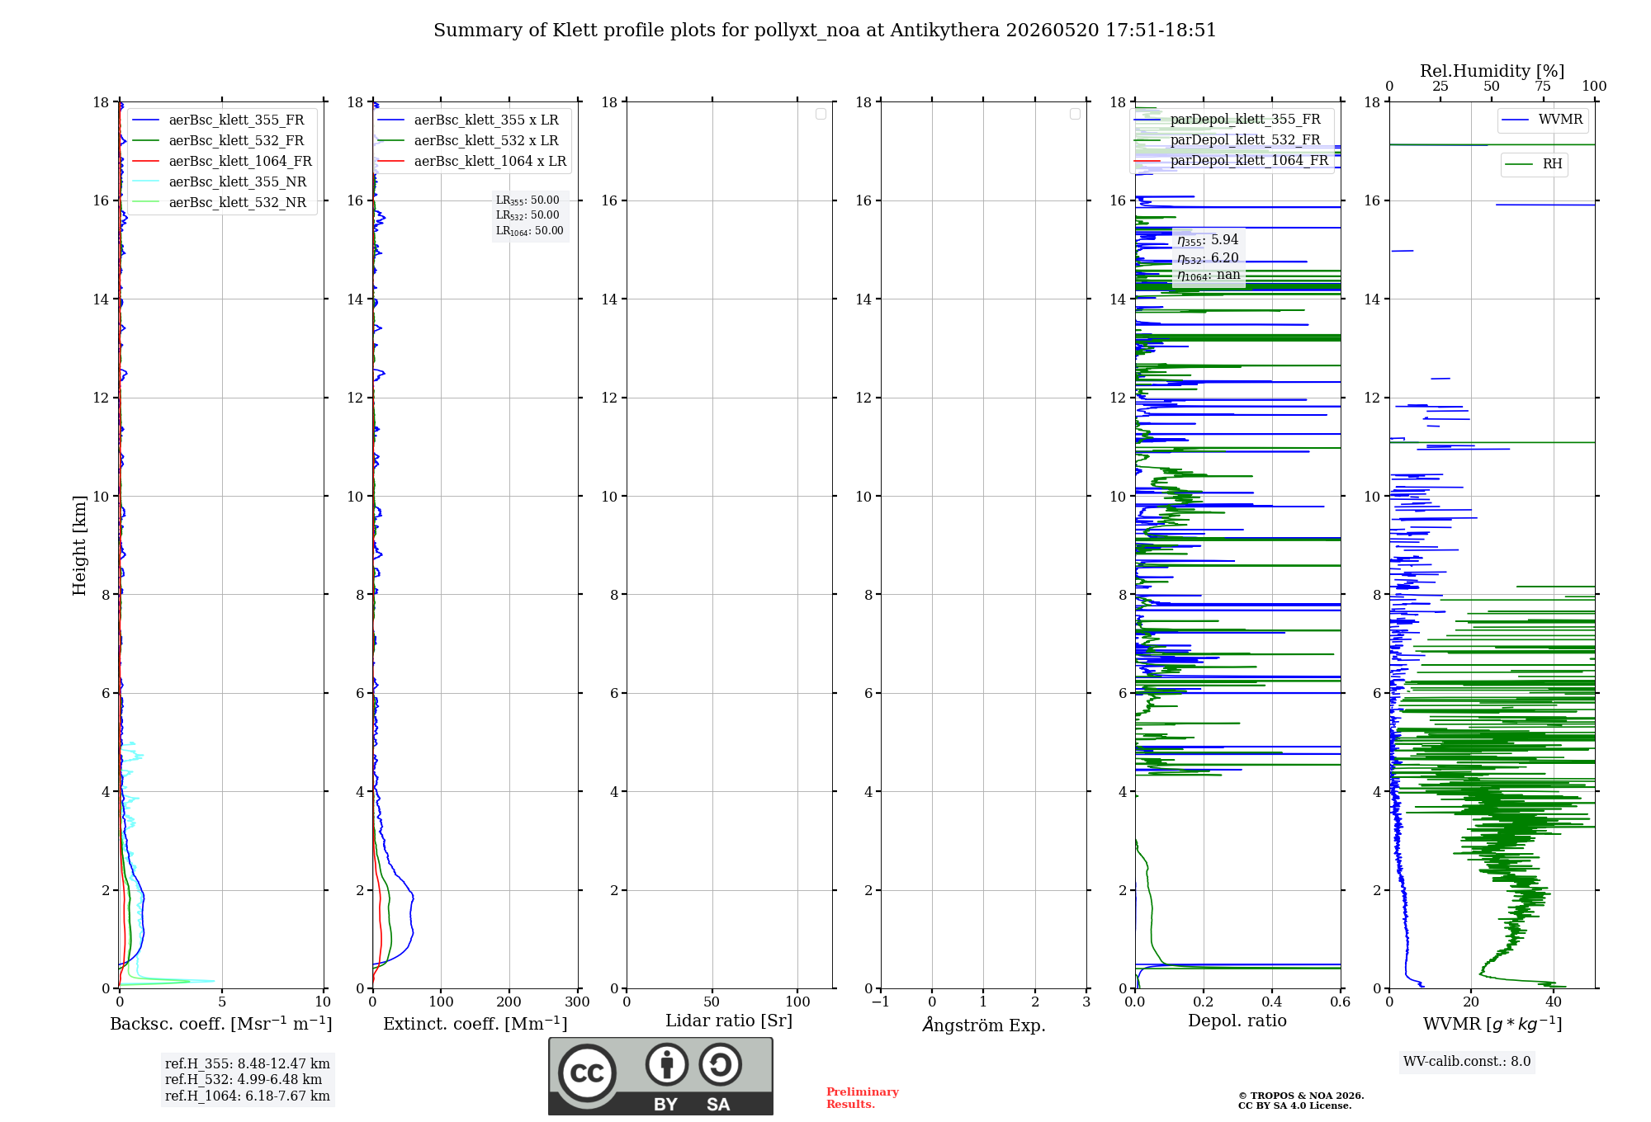The width and height of the screenshot is (1651, 1122).
Task: Click the η355: 5.94 annotation
Action: click(x=1208, y=240)
